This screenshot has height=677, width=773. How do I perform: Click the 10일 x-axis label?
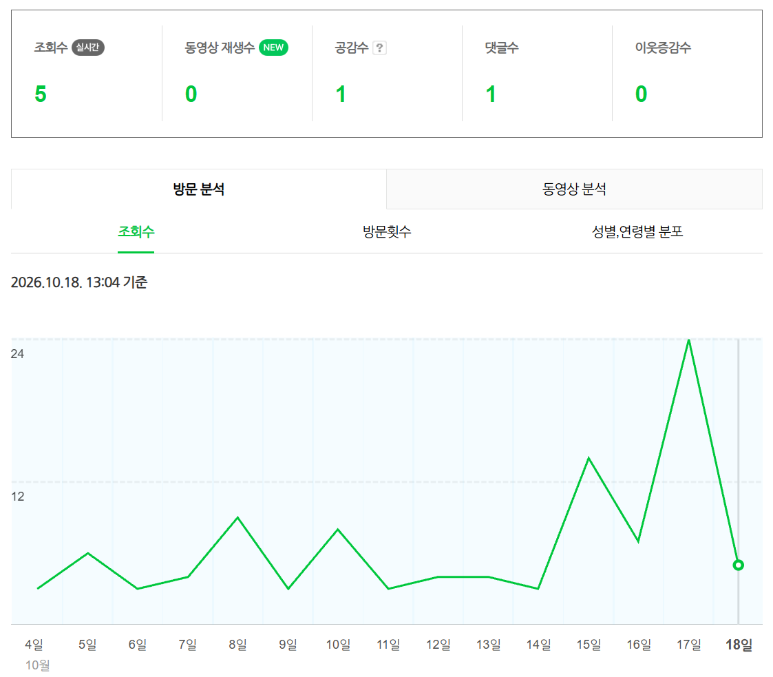pyautogui.click(x=338, y=645)
